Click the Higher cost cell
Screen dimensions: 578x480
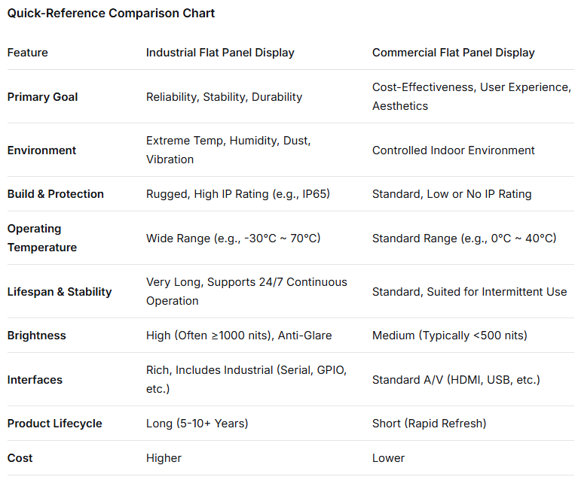tap(164, 458)
